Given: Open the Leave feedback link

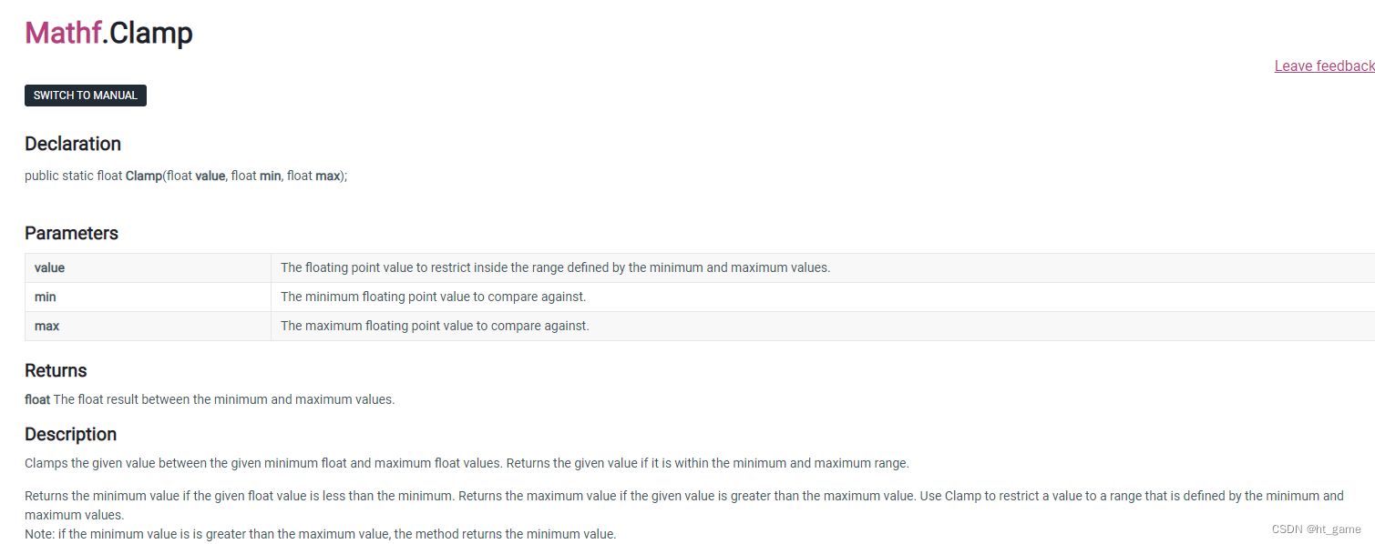Looking at the screenshot, I should pos(1324,65).
